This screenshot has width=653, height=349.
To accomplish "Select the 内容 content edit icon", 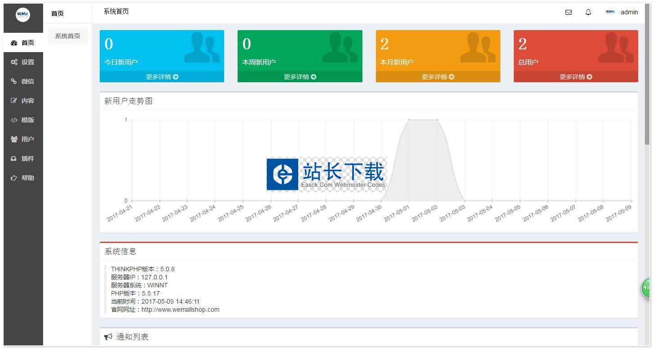I will point(14,101).
